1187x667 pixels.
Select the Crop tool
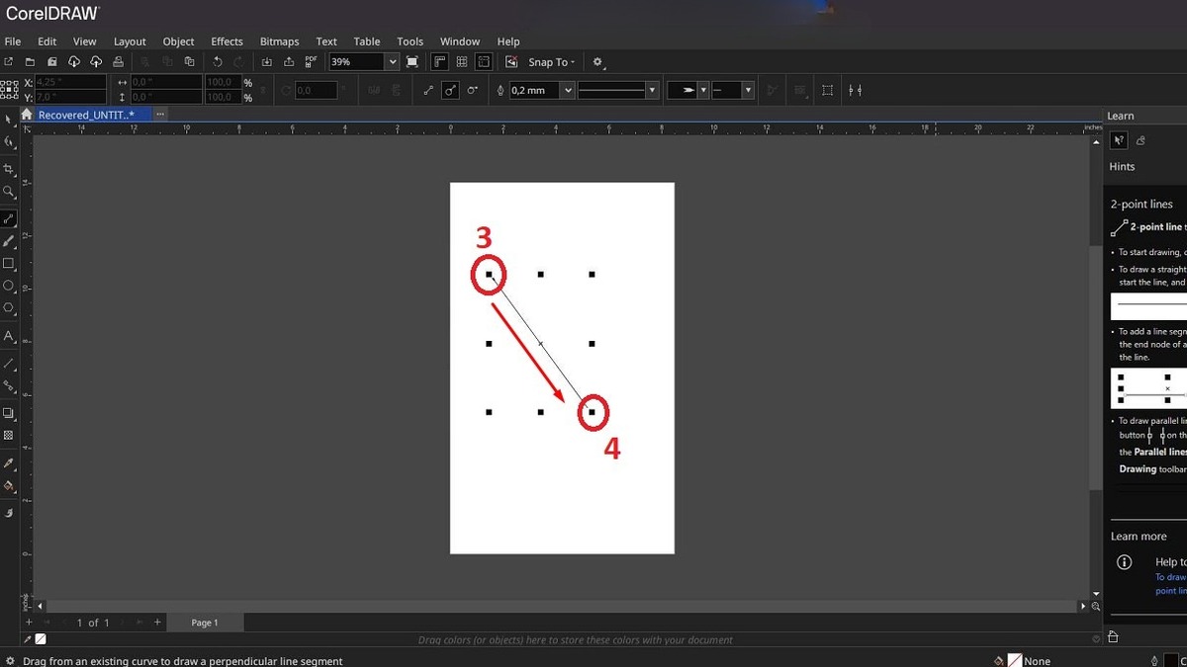coord(8,169)
